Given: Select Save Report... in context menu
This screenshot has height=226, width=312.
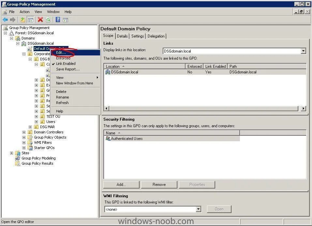Looking at the screenshot, I should (x=75, y=69).
